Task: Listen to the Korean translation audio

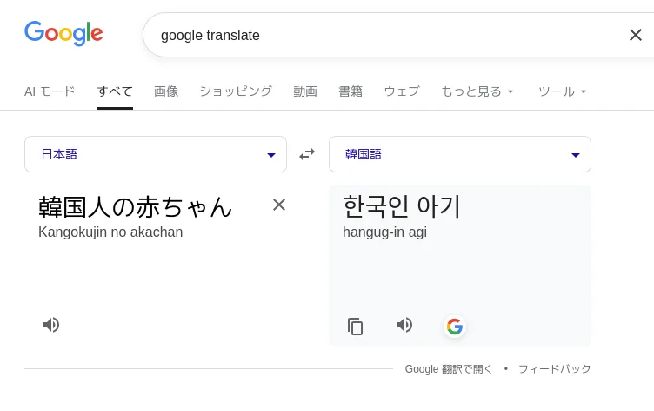Action: pyautogui.click(x=404, y=325)
